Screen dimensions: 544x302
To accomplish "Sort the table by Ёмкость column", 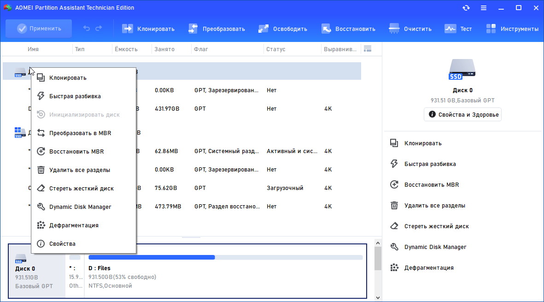I will (x=126, y=49).
